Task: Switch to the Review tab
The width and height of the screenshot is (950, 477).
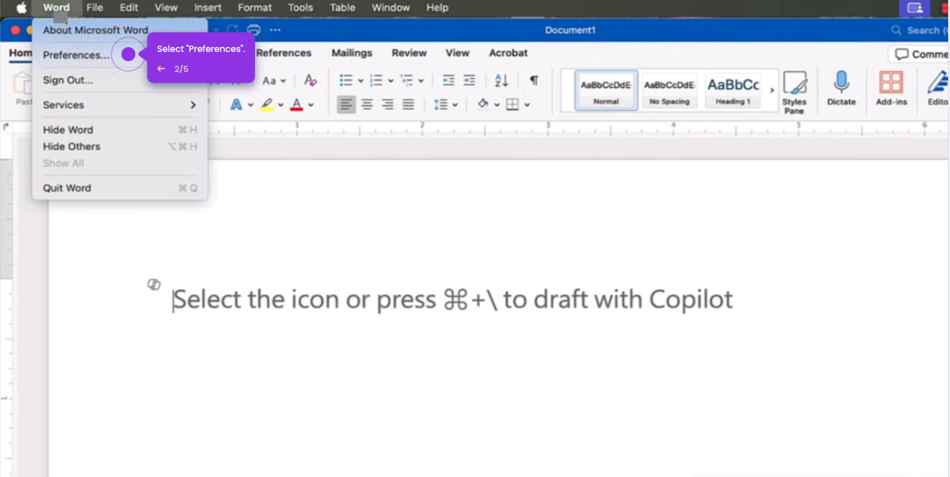Action: (x=409, y=53)
